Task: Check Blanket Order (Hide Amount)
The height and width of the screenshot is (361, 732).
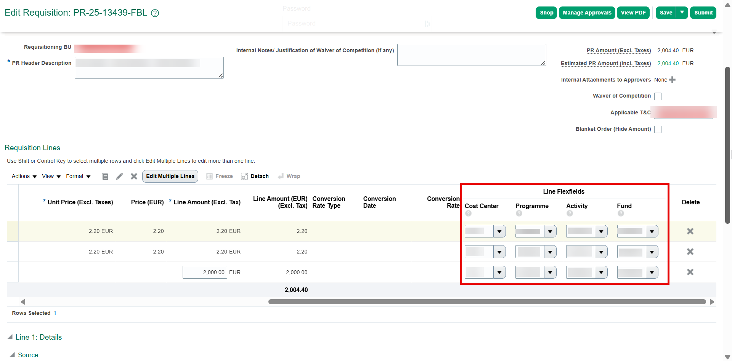Action: tap(657, 129)
